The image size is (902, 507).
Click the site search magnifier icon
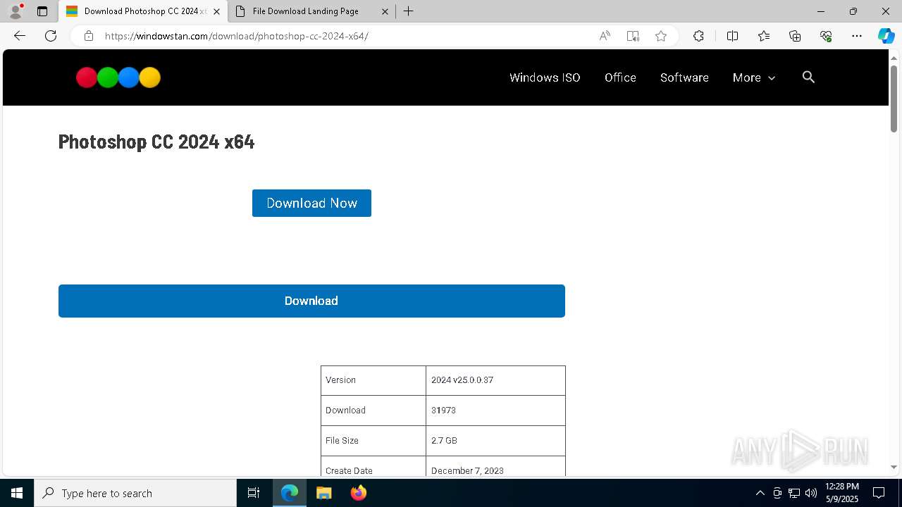808,77
